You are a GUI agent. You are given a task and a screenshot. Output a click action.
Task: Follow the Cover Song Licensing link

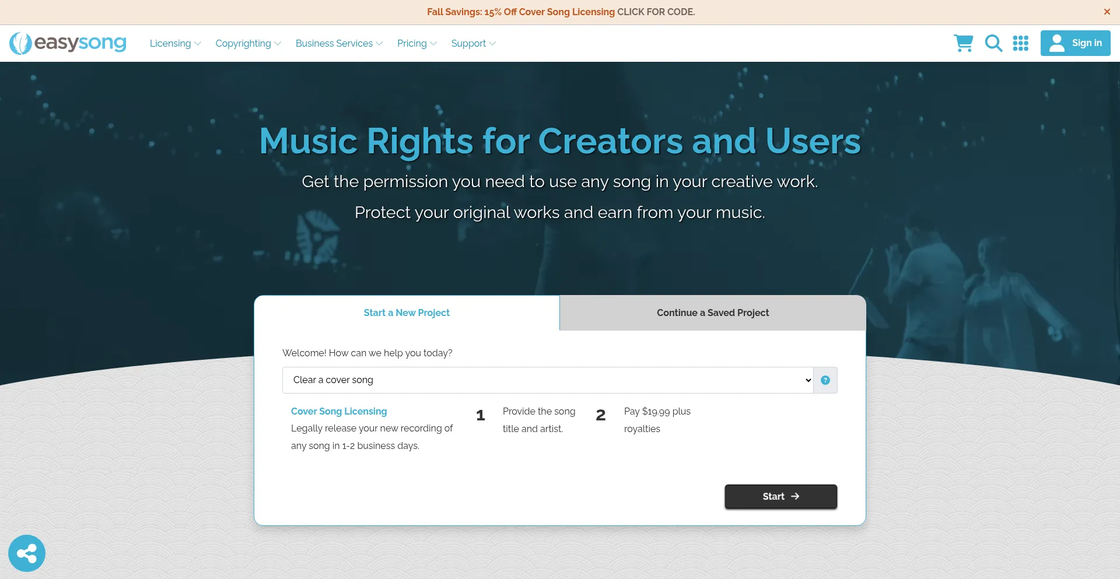click(x=339, y=411)
